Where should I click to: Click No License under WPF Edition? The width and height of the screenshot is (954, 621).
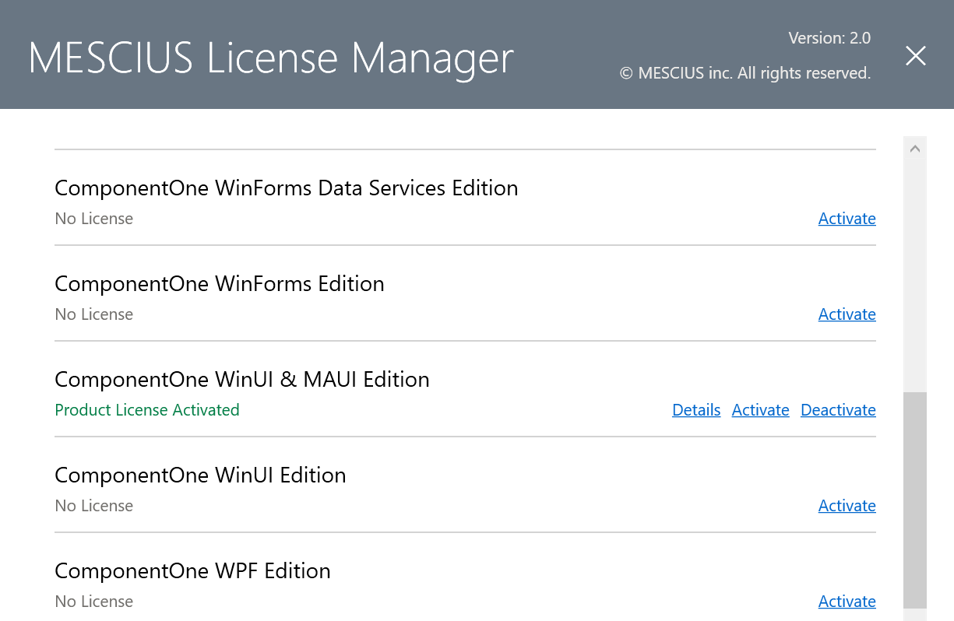[x=94, y=602]
